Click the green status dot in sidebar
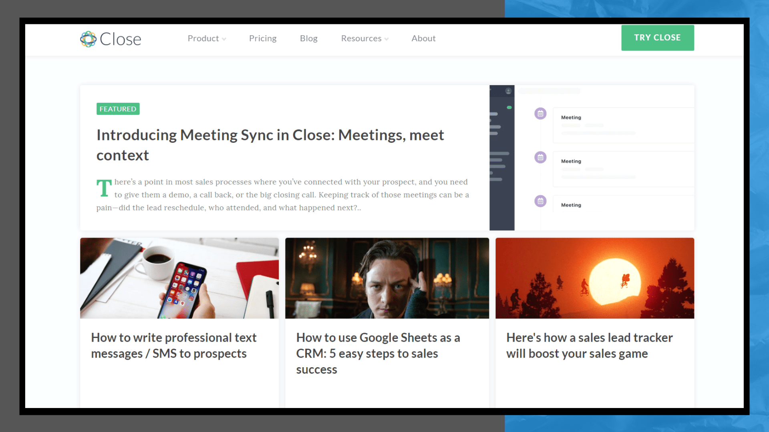 (x=509, y=108)
